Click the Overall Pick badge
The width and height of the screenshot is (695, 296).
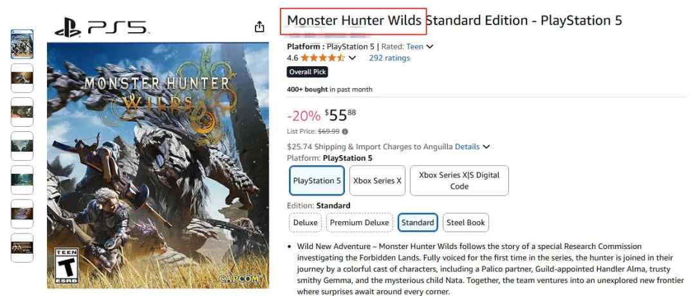point(308,72)
